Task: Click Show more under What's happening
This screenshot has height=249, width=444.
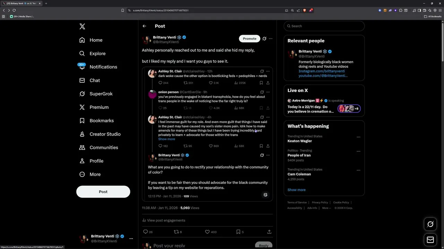Action: click(x=297, y=190)
